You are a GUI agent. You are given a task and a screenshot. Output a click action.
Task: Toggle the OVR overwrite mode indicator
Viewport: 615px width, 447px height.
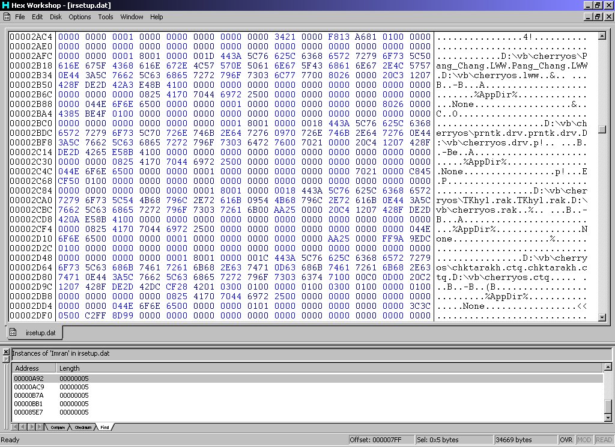(x=566, y=440)
